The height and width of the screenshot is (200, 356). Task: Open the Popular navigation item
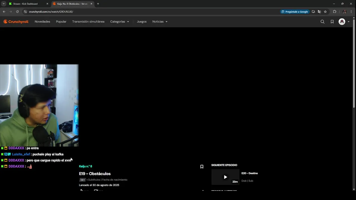[61, 22]
